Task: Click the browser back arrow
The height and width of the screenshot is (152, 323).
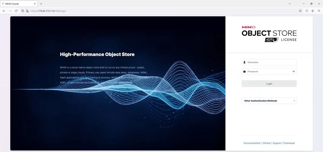Action: [4, 11]
